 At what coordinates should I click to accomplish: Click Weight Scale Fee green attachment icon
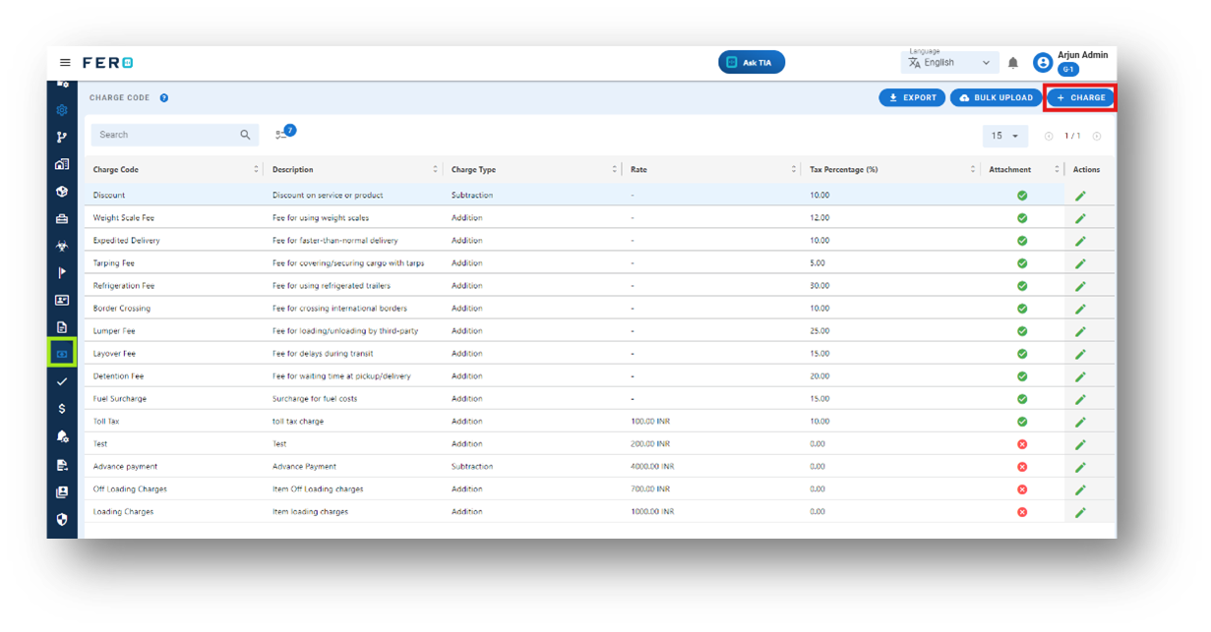click(x=1022, y=218)
